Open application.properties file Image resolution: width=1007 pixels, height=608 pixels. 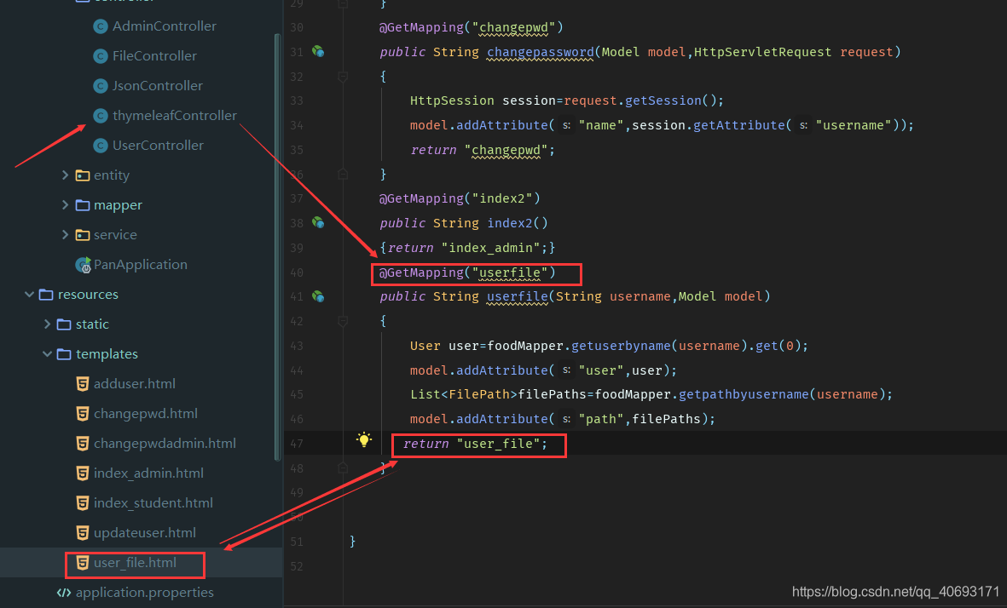[144, 593]
